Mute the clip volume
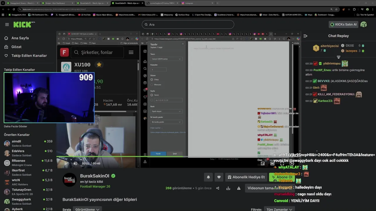This screenshot has height=211, width=376. pos(75,164)
